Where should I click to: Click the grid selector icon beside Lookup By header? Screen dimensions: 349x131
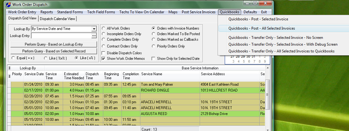click(9, 68)
